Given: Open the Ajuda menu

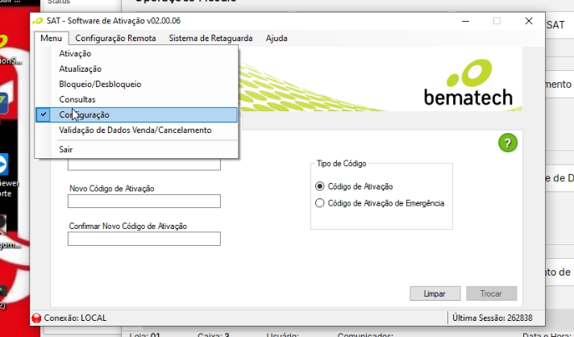Looking at the screenshot, I should [x=277, y=38].
